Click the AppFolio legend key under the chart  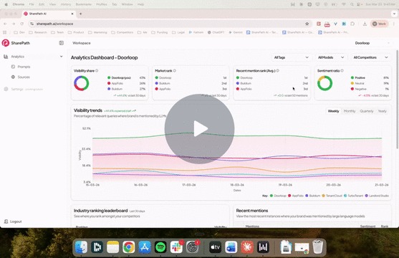click(296, 196)
